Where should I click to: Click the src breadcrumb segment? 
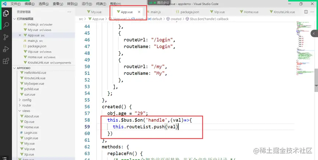coord(81,19)
